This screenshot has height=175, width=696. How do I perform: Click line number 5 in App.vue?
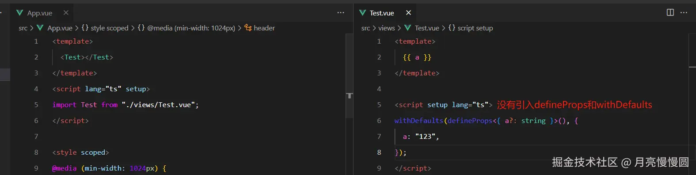36,105
